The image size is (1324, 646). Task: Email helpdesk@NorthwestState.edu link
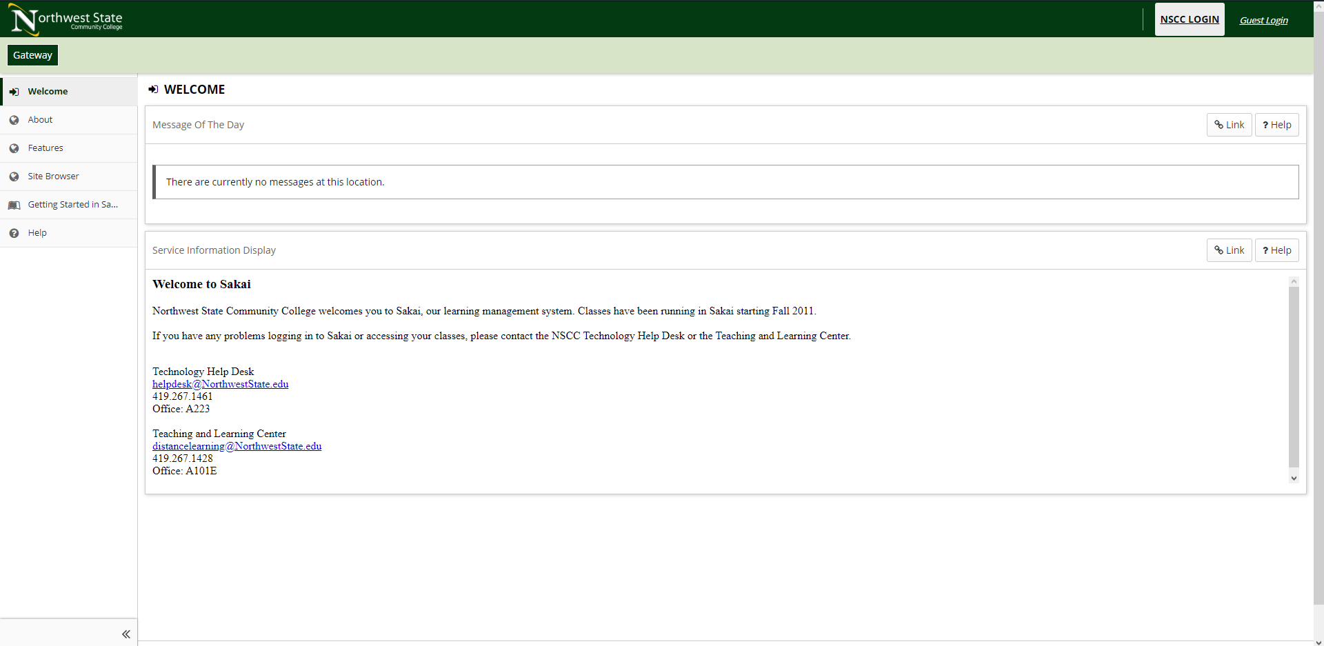(x=221, y=384)
